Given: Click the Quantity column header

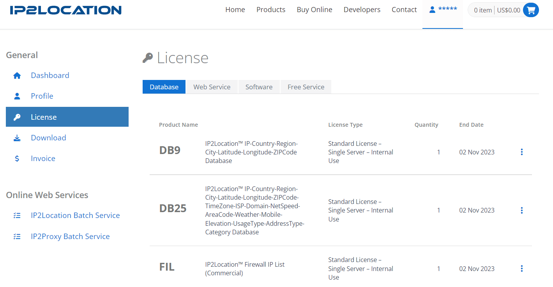Looking at the screenshot, I should pos(426,125).
